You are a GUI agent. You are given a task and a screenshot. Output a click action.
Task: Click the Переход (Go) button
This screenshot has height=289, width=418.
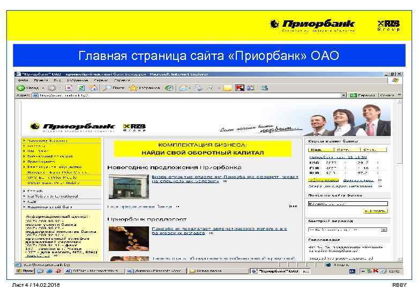tap(363, 95)
